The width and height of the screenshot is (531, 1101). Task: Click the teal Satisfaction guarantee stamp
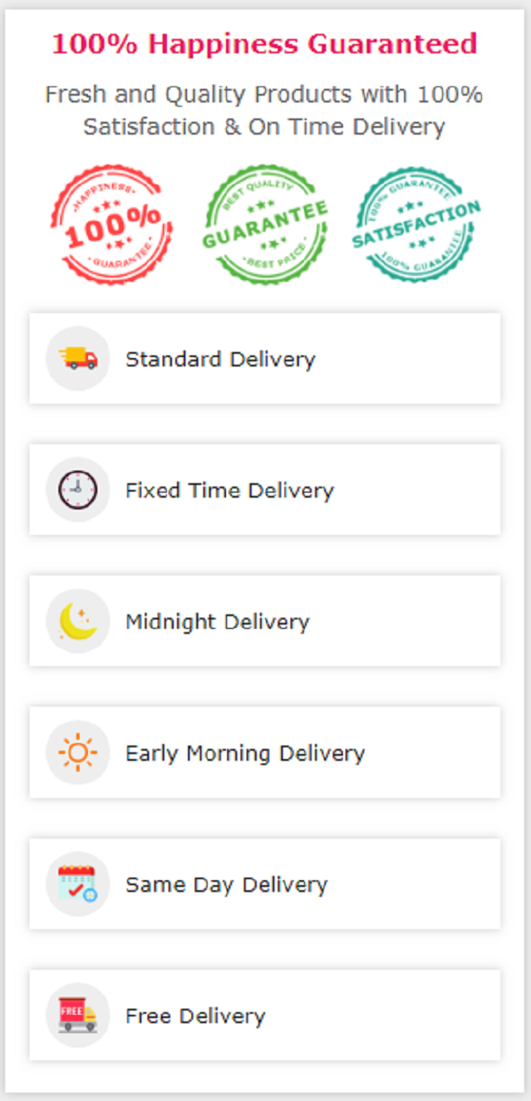(x=416, y=224)
